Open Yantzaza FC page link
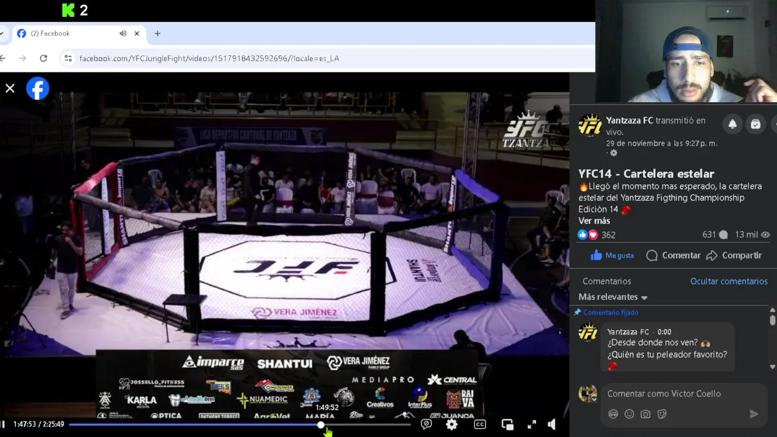Viewport: 777px width, 437px height. pos(629,120)
